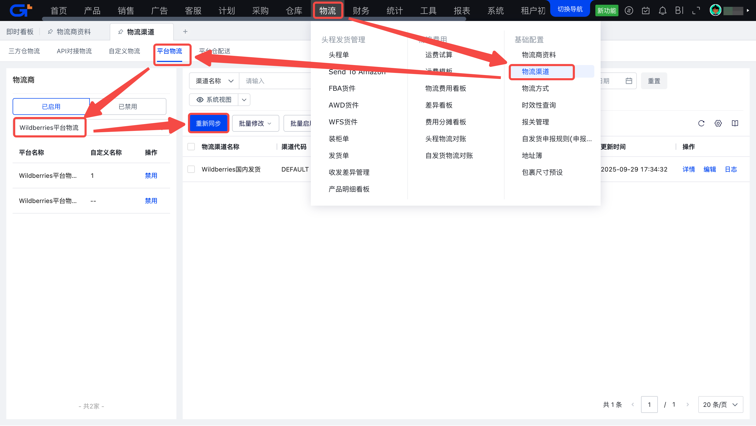
Task: Click the 重新同步 button
Action: 208,124
